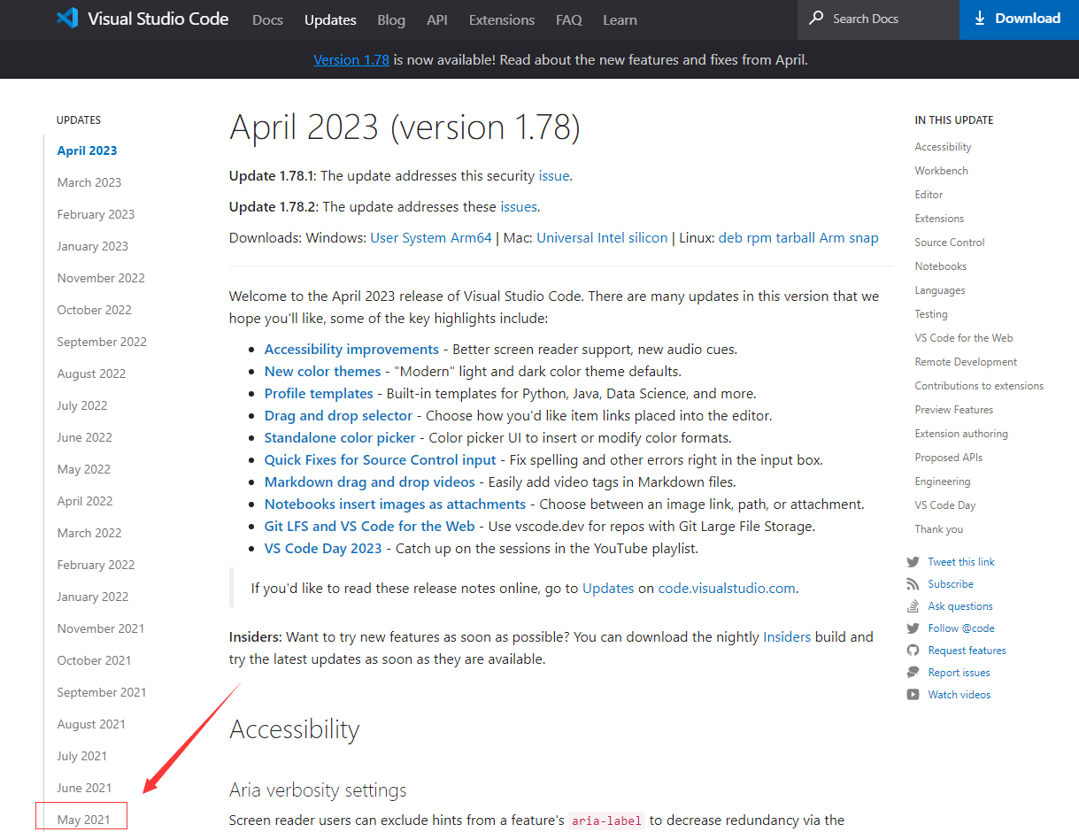Viewport: 1079px width, 832px height.
Task: Open the API navigation item
Action: coord(437,19)
